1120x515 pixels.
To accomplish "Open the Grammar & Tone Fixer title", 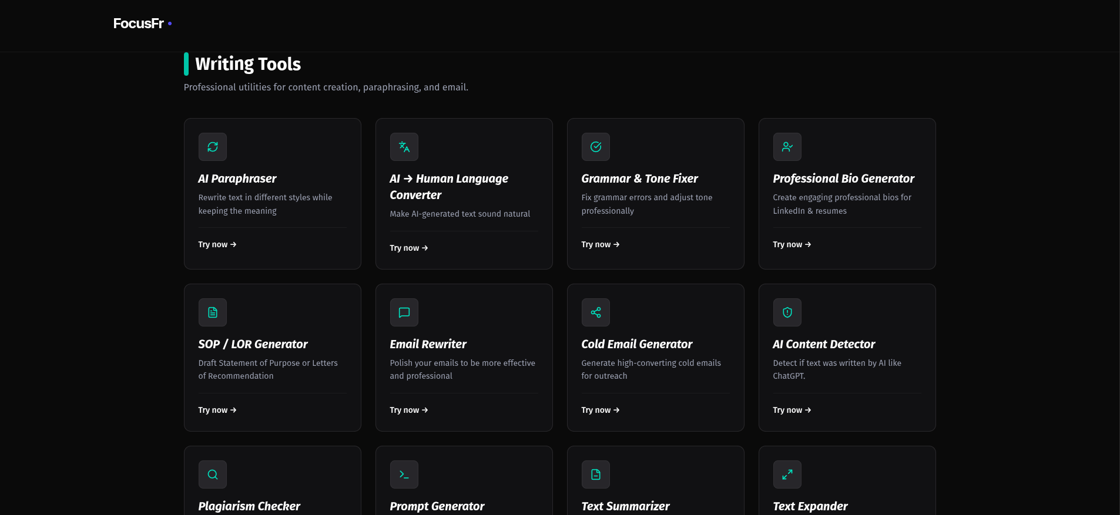I will (x=640, y=179).
